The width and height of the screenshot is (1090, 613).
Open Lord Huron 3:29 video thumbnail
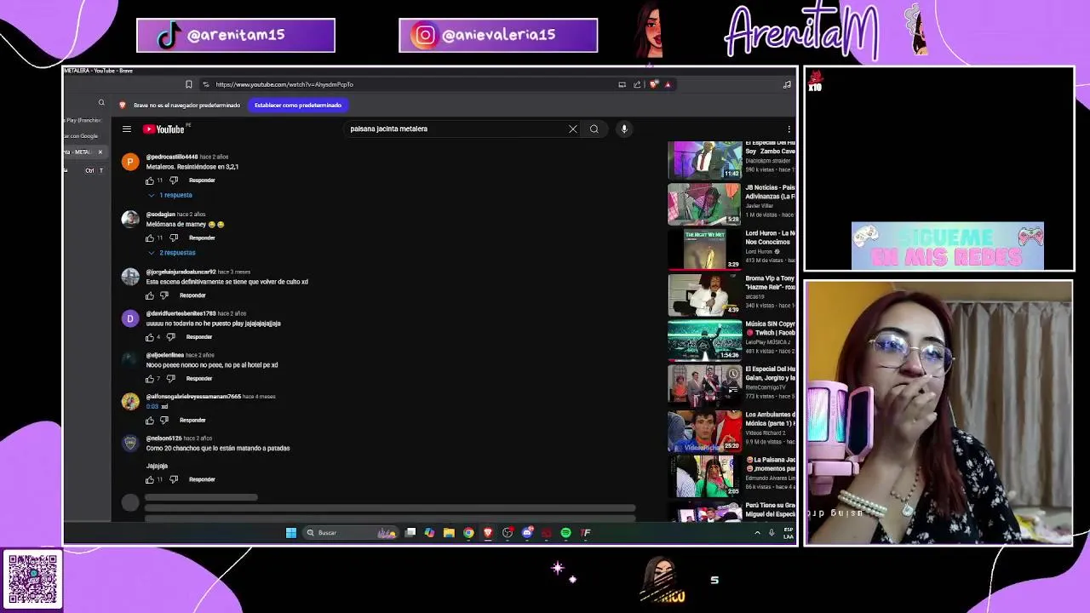[705, 249]
